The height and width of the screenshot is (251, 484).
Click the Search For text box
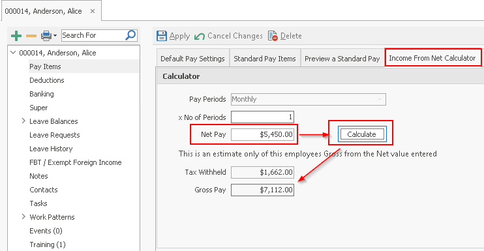[93, 35]
